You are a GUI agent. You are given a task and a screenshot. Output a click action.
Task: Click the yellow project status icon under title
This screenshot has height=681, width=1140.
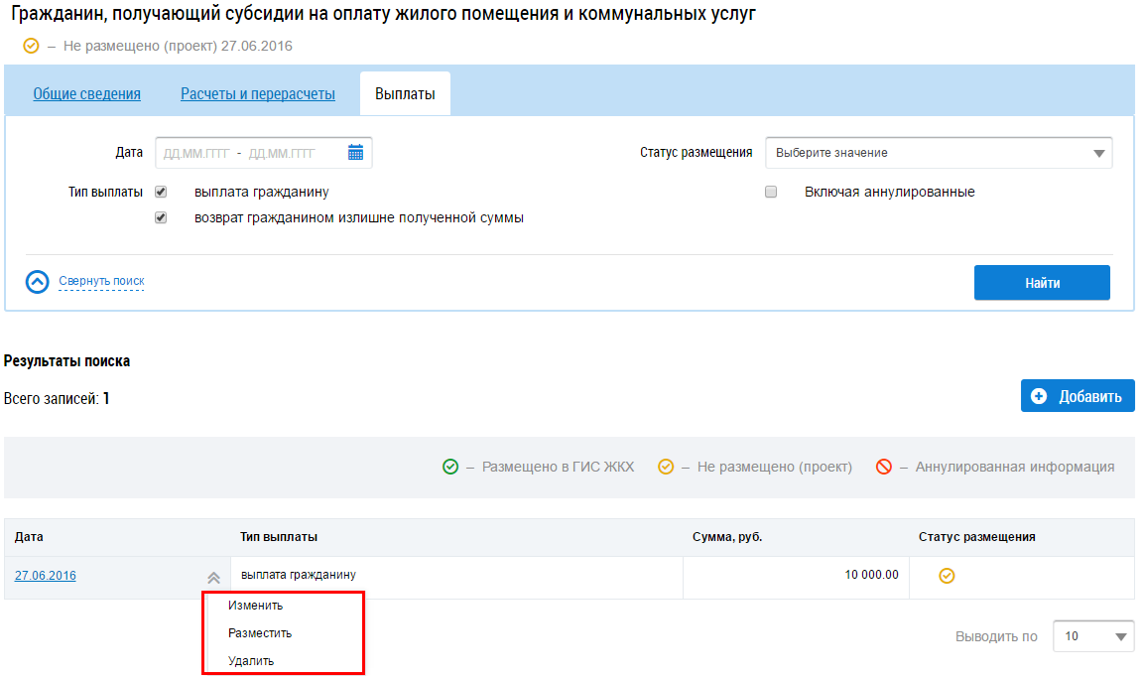[x=31, y=47]
